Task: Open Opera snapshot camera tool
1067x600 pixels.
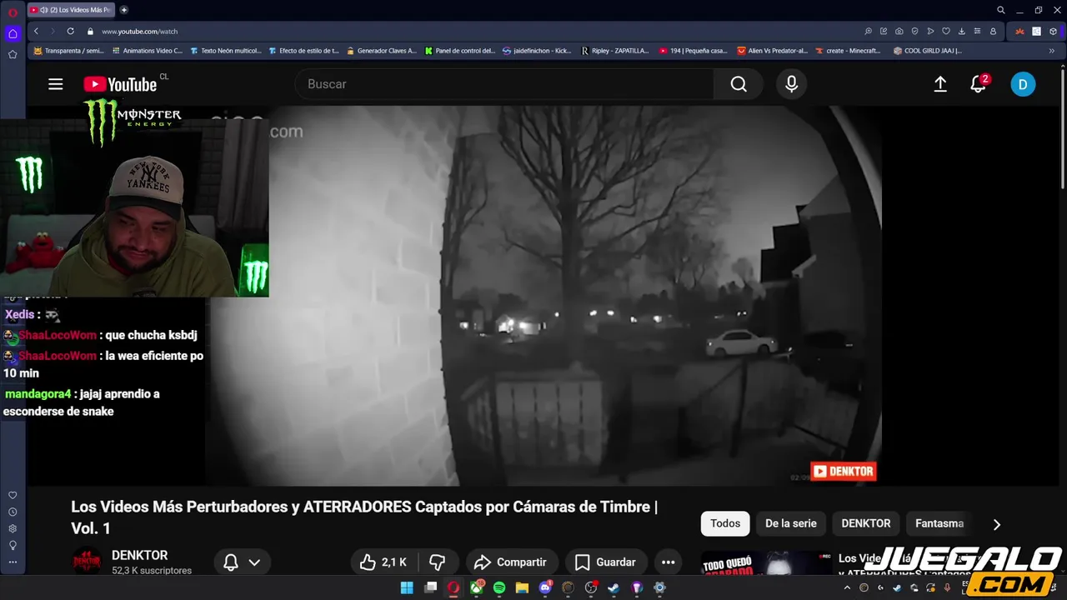Action: tap(899, 31)
